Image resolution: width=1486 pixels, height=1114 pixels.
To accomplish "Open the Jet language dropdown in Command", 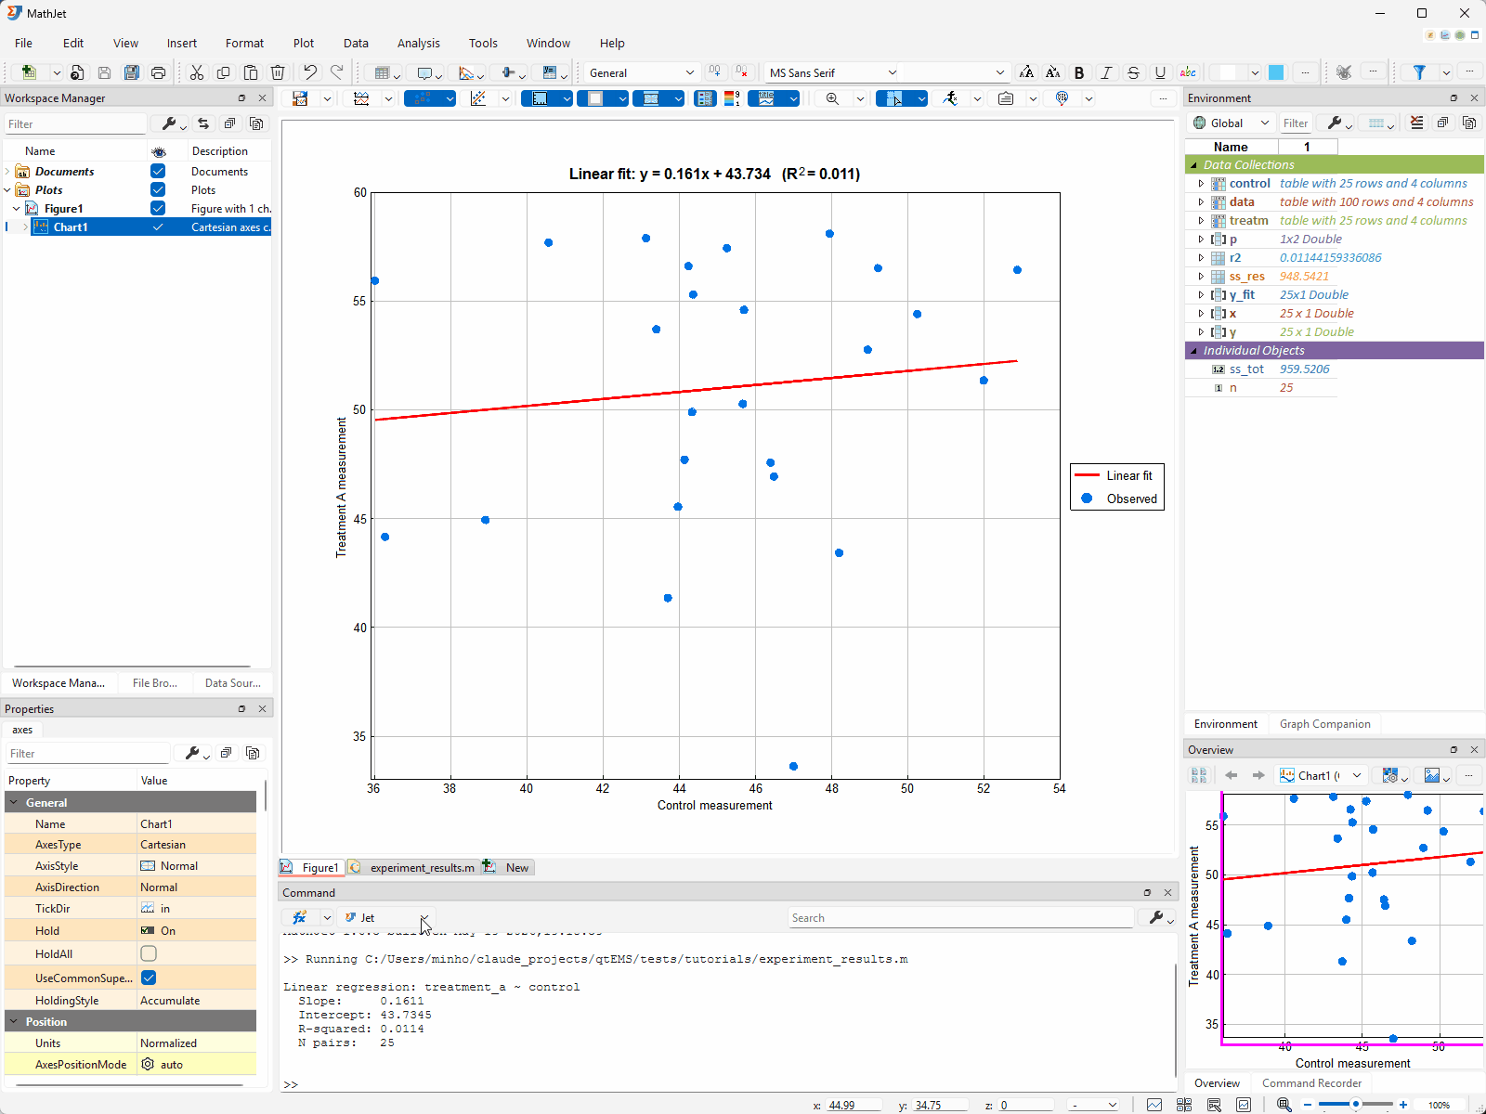I will pos(386,917).
